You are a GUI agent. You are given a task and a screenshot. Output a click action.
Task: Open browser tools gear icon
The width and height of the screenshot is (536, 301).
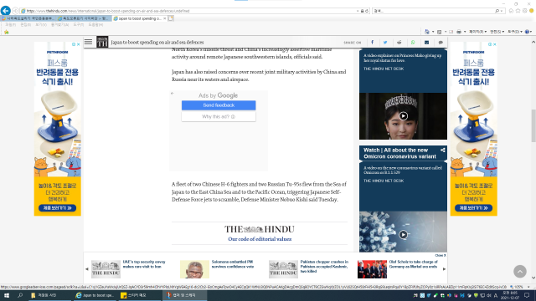[525, 11]
